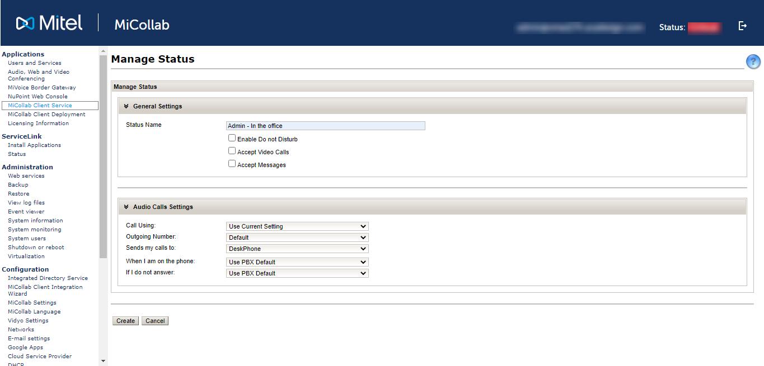
Task: Enable the Do not Disturb checkbox
Action: tap(232, 138)
